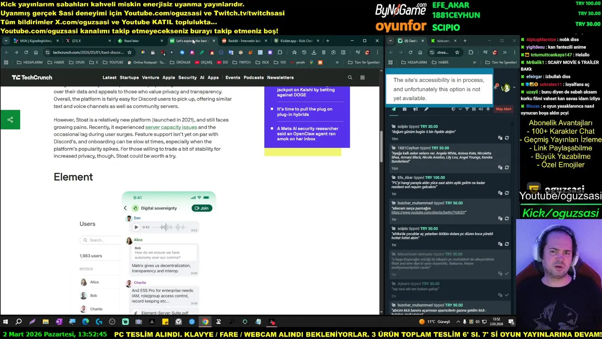This screenshot has height=339, width=602.
Task: Open the Windows Start menu
Action: tap(6, 322)
